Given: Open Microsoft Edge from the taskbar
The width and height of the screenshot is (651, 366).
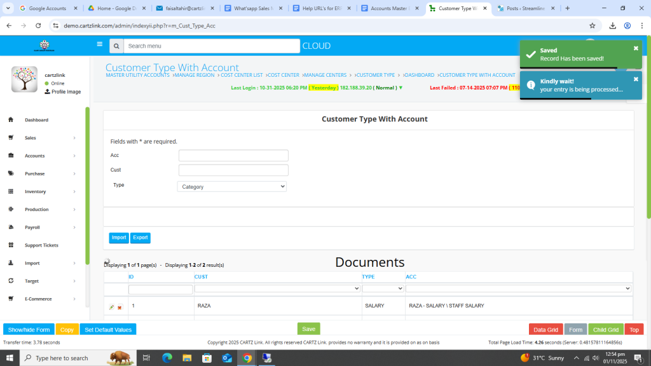Looking at the screenshot, I should (167, 358).
